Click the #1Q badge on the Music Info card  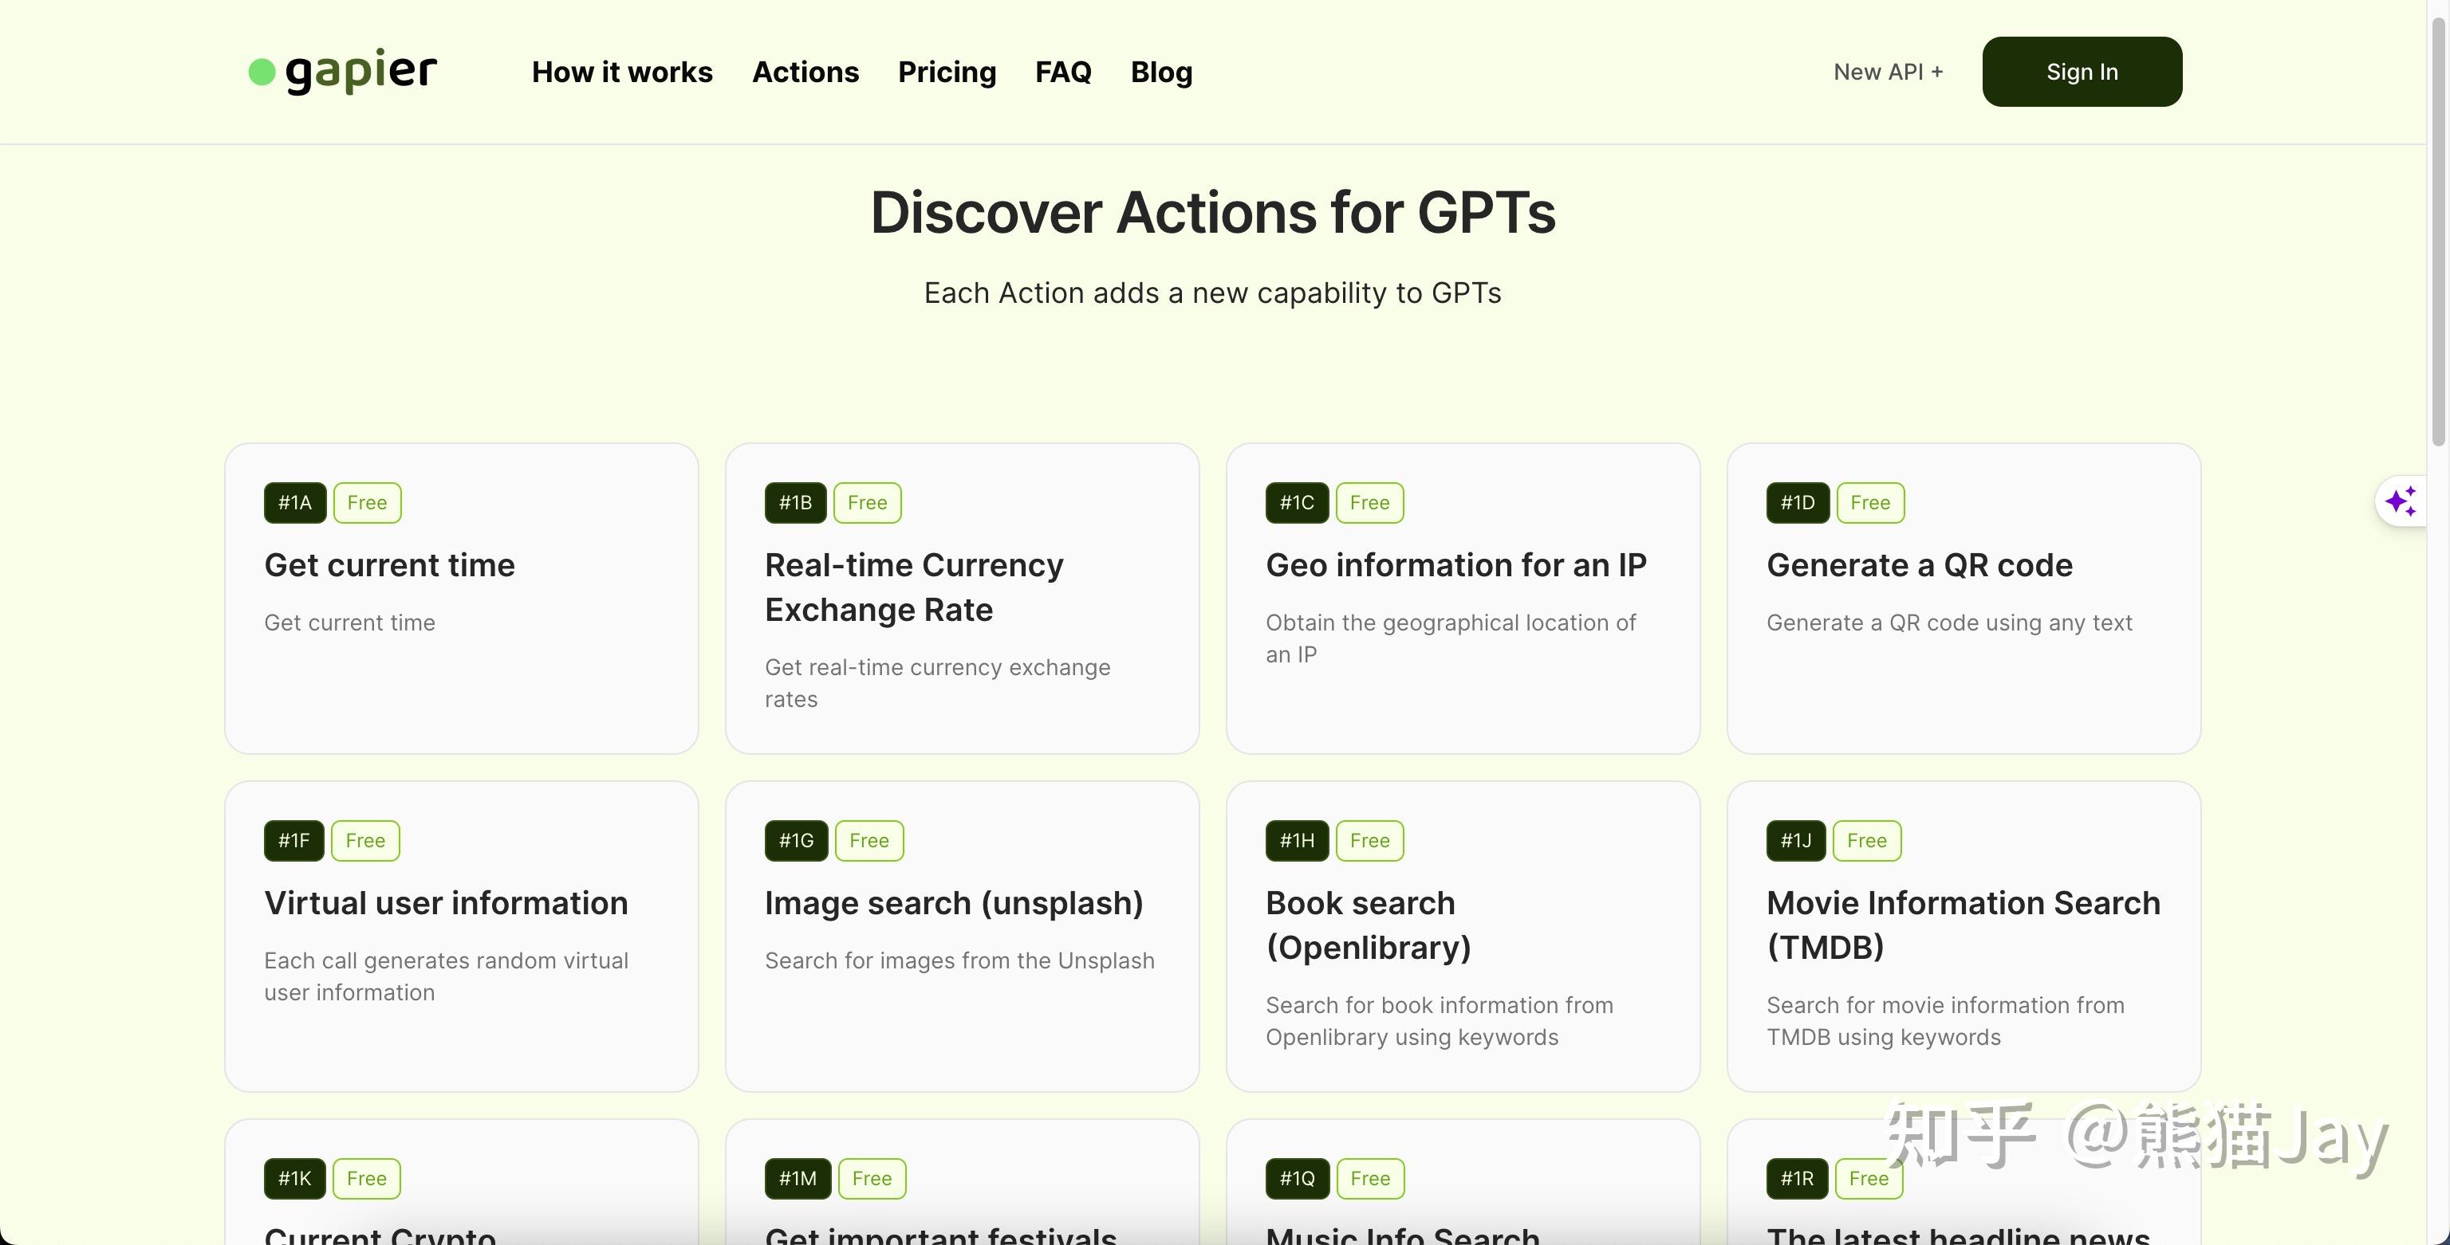tap(1296, 1179)
